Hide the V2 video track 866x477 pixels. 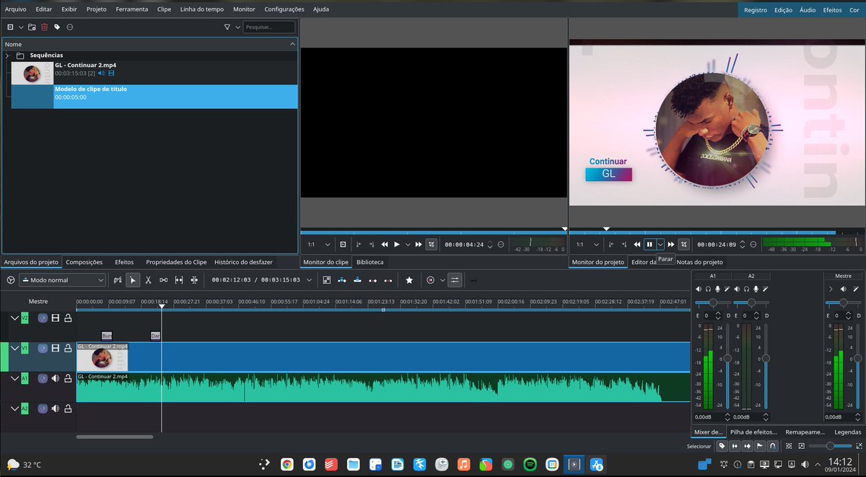[x=56, y=318]
